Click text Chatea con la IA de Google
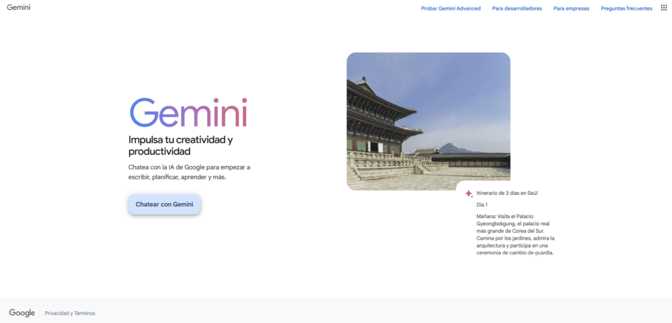The image size is (672, 323). pos(166,167)
